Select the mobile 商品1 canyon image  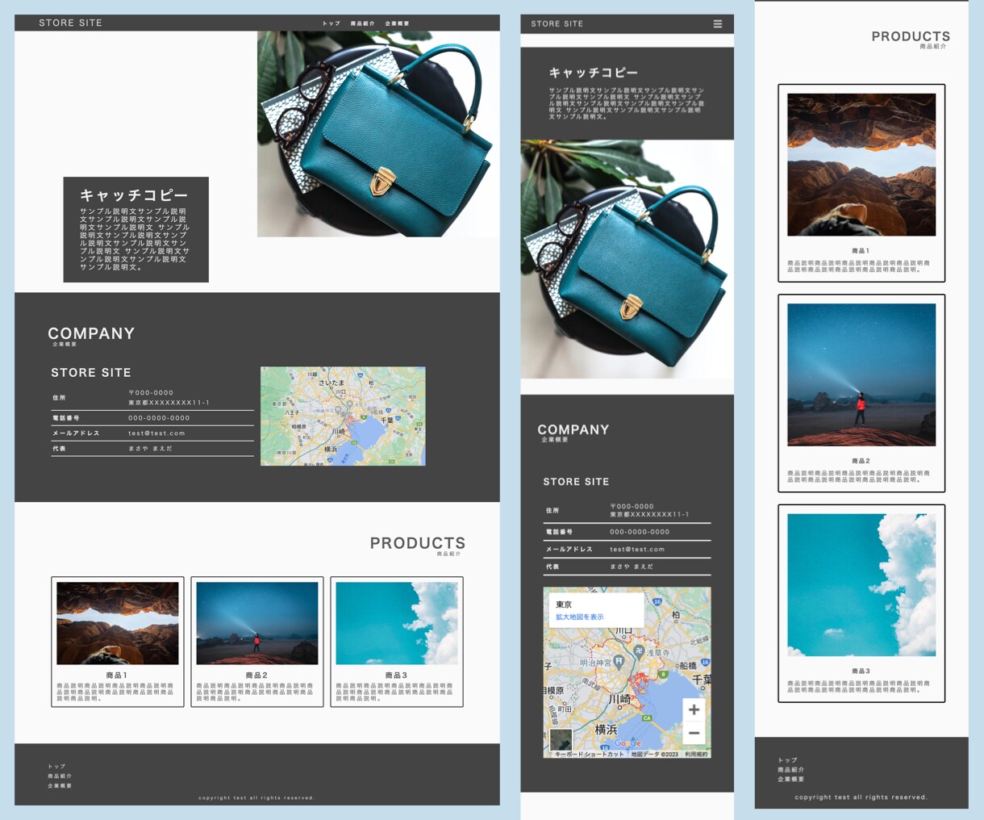pos(861,165)
